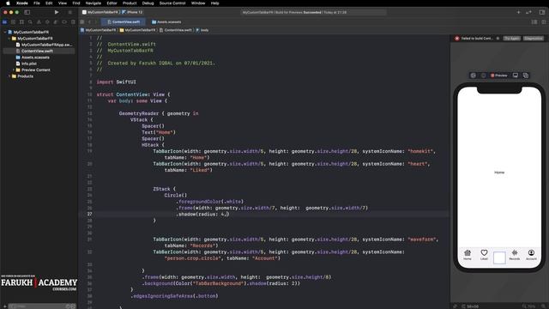Open the Debug navigator icon

click(x=56, y=21)
